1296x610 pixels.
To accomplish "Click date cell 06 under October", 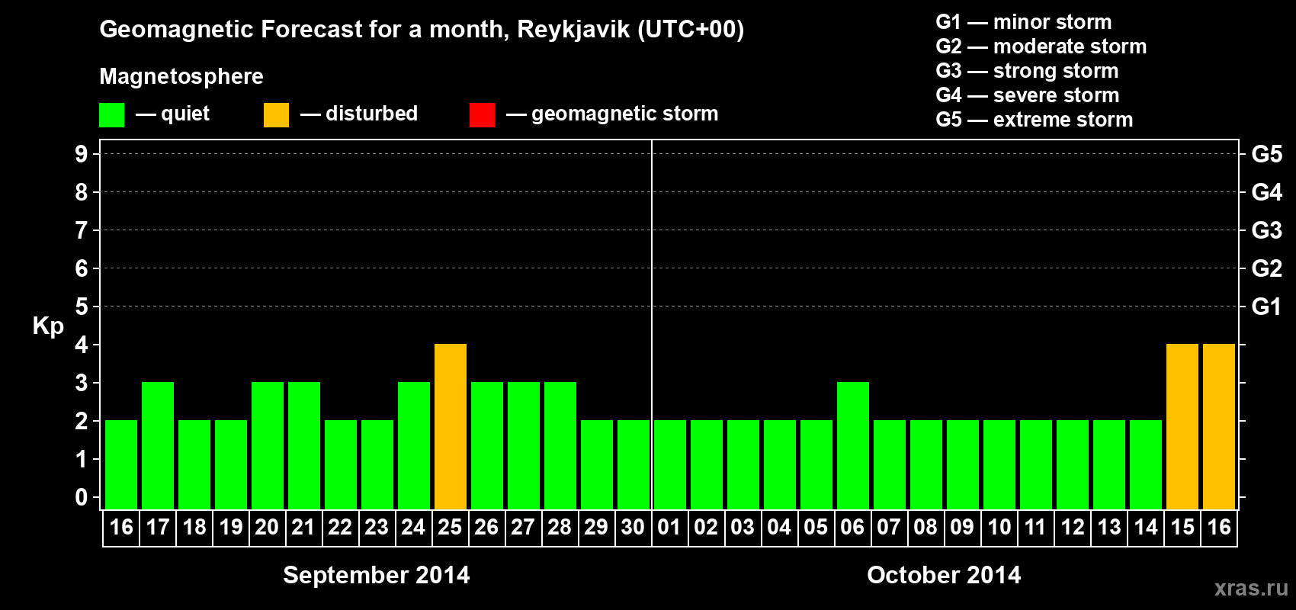I will tap(853, 528).
